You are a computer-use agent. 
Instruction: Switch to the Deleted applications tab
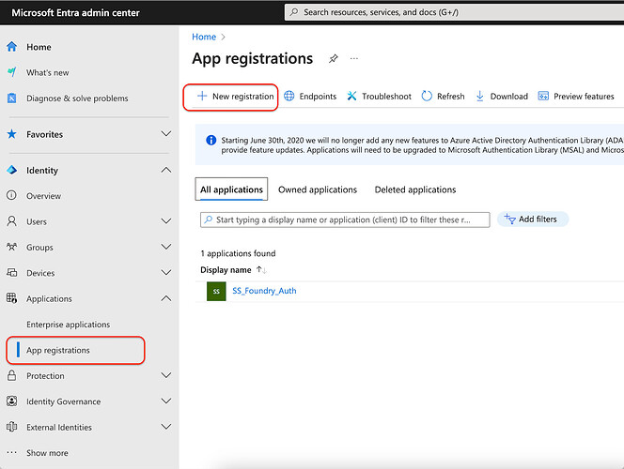coord(415,189)
